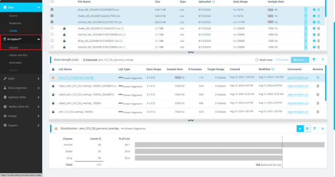Open Anomalies in the sidebar

[15, 63]
